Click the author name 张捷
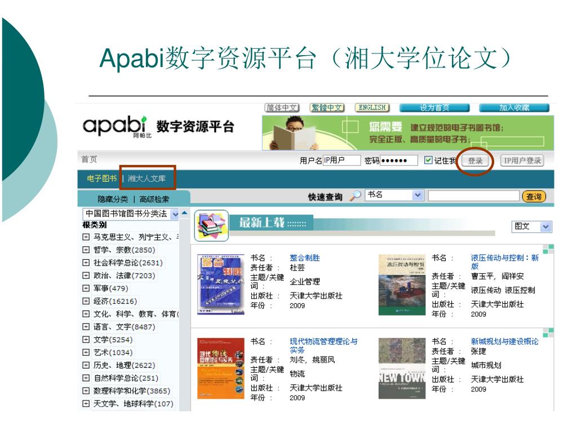 tap(478, 351)
